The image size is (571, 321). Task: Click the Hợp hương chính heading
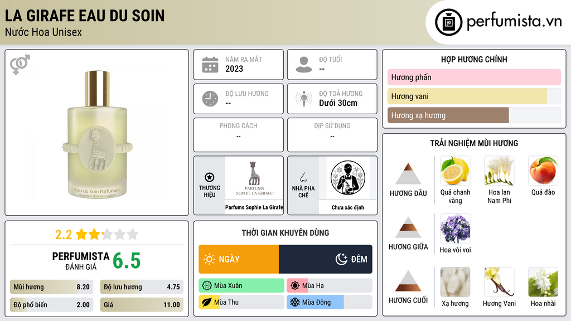coord(474,59)
